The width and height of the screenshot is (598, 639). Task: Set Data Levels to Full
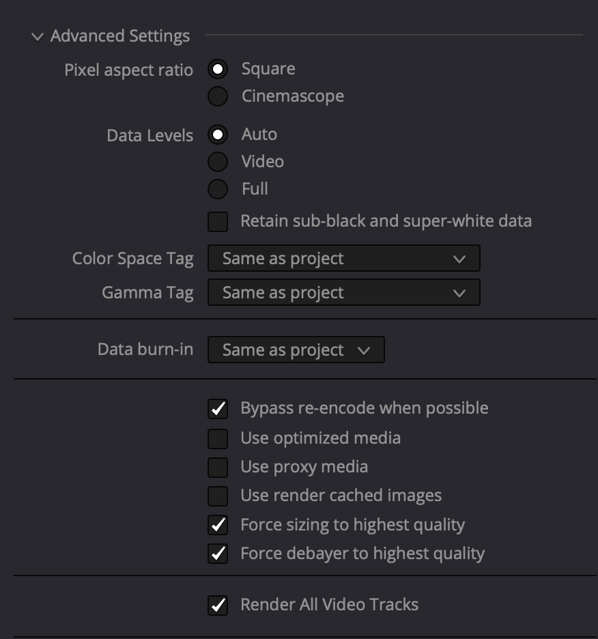[x=218, y=189]
